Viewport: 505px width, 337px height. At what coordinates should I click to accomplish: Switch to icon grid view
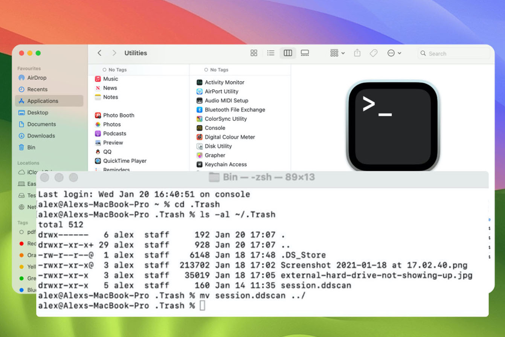pyautogui.click(x=253, y=53)
